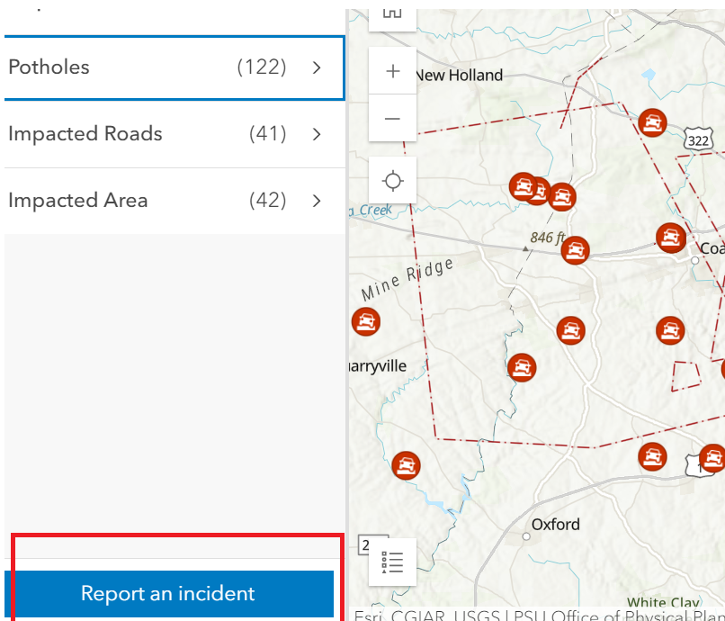This screenshot has height=621, width=725.
Task: Select the incident marker near Quarryville
Action: pos(366,321)
